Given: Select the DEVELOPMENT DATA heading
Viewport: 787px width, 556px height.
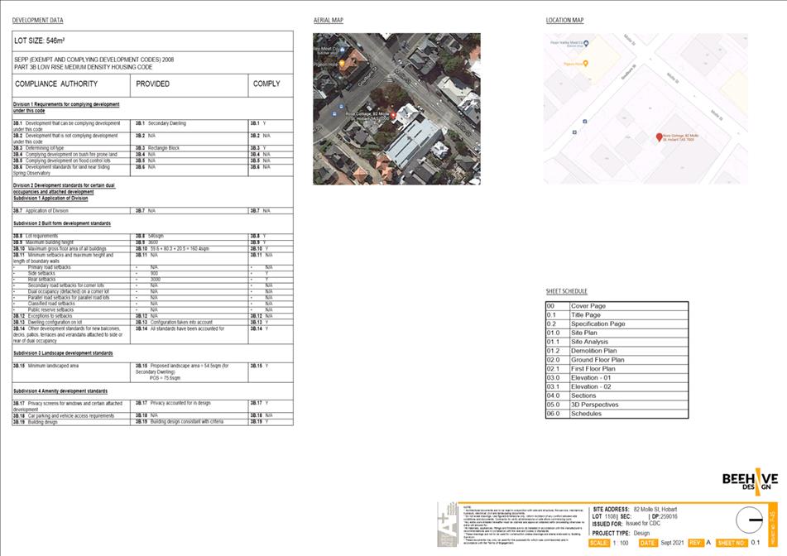Looking at the screenshot, I should click(x=37, y=21).
